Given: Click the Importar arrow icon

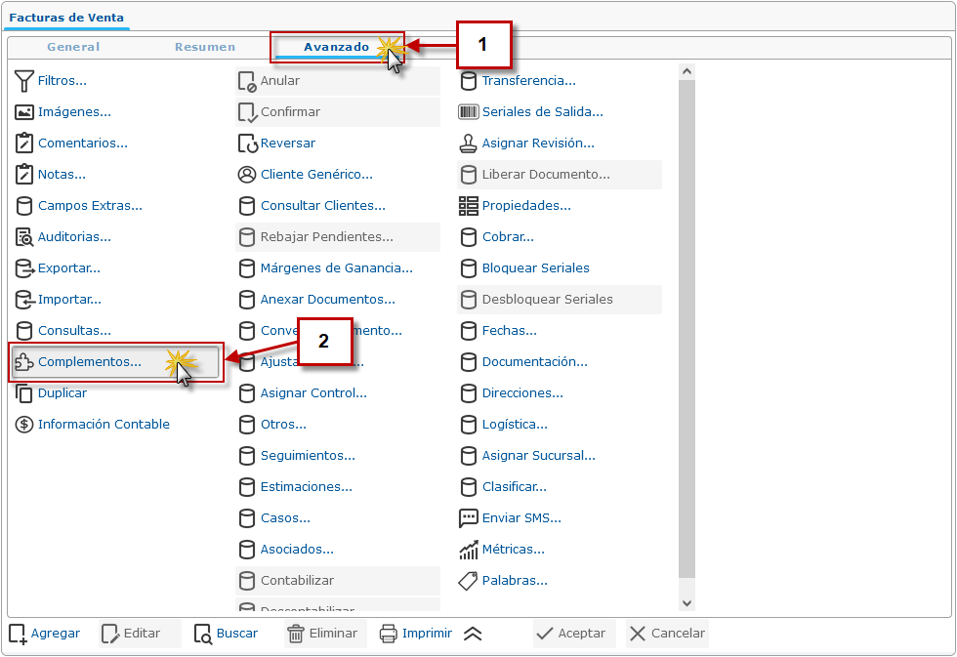Looking at the screenshot, I should [x=24, y=300].
